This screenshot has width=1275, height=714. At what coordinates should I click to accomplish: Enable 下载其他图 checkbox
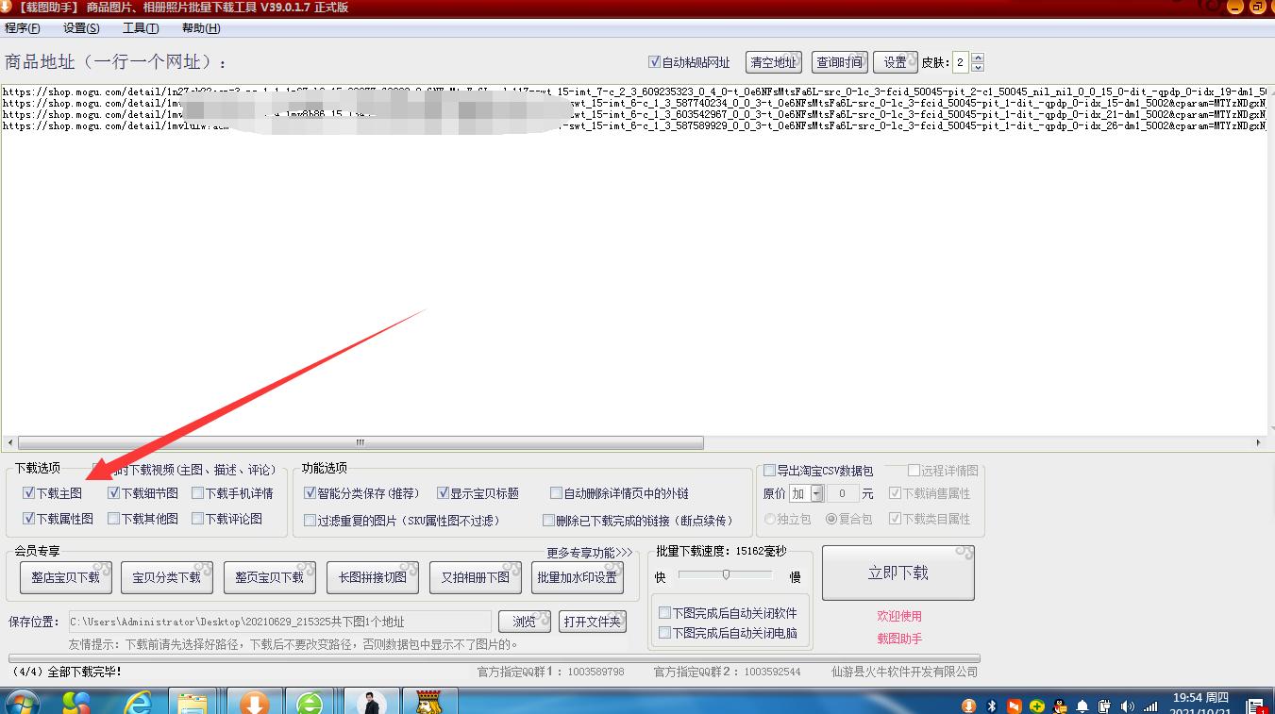point(114,519)
